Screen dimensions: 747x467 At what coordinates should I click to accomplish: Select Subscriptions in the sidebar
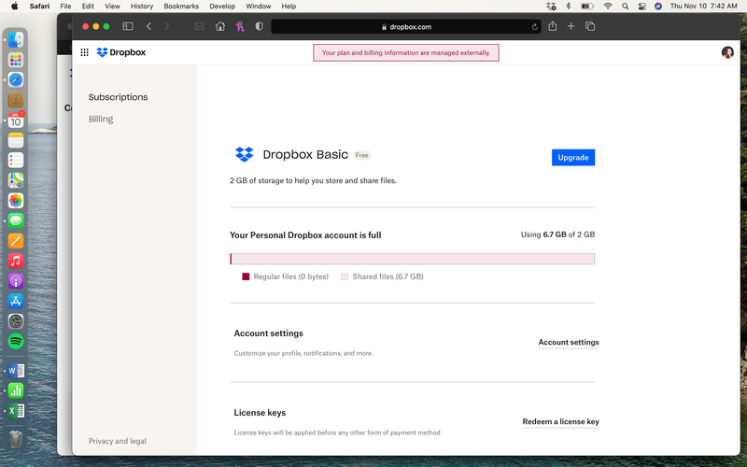click(118, 97)
